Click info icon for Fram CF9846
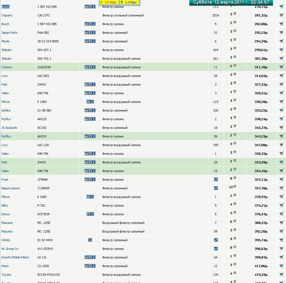 click(94, 180)
